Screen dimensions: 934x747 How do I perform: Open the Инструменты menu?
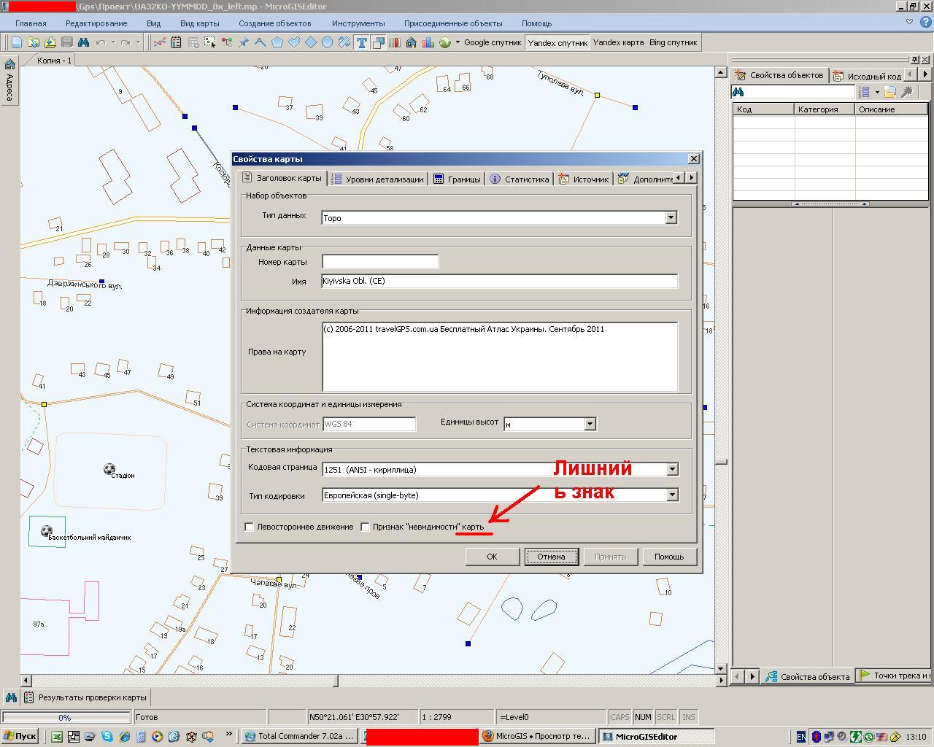(x=358, y=23)
